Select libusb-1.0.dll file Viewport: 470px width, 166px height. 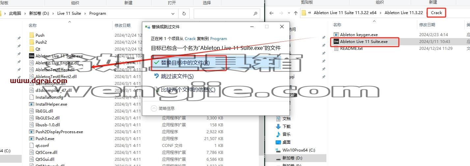point(48,125)
